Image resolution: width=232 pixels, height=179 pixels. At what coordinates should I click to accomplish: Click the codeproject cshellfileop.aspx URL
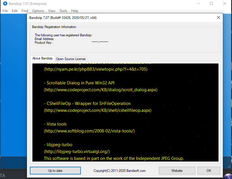[98, 110]
